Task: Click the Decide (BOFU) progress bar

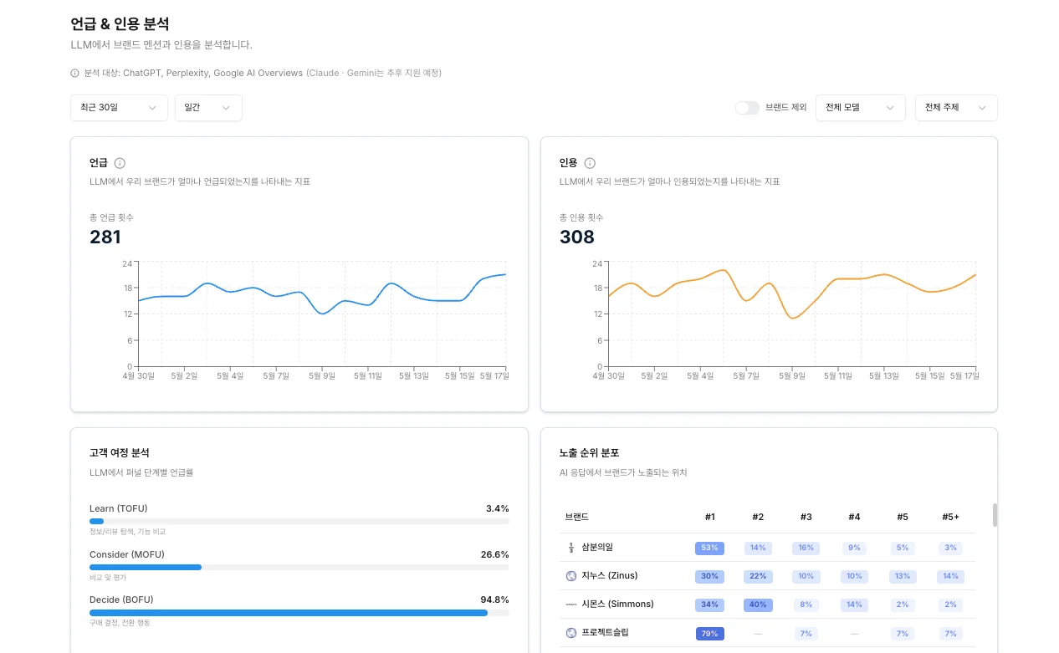Action: 299,613
